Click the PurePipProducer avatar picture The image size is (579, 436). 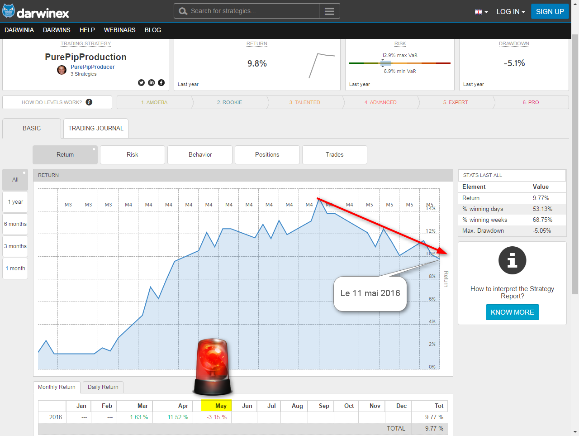point(62,70)
